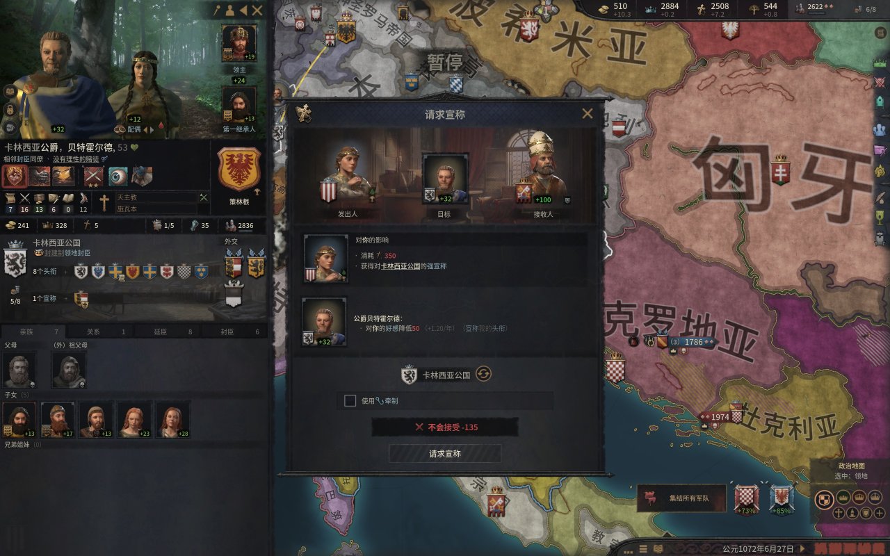Open the 领主 liege portrait

[x=238, y=43]
